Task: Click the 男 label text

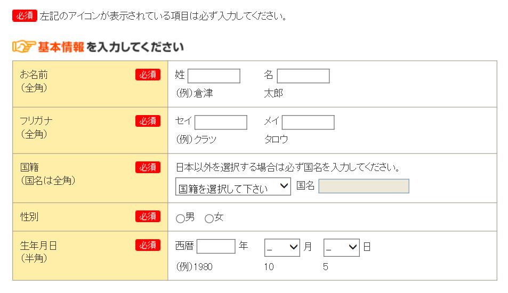Action: (x=190, y=217)
